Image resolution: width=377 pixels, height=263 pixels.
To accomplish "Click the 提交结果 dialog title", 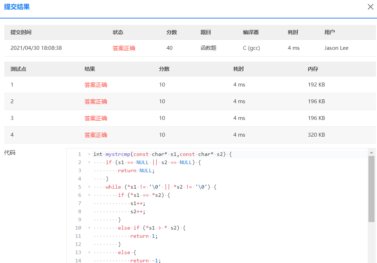I will (x=17, y=7).
